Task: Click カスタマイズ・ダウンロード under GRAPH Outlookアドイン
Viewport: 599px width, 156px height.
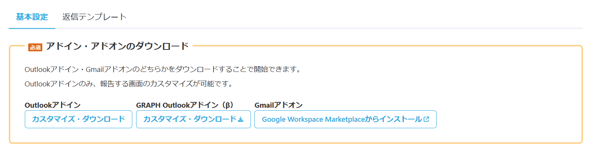Action: [193, 119]
